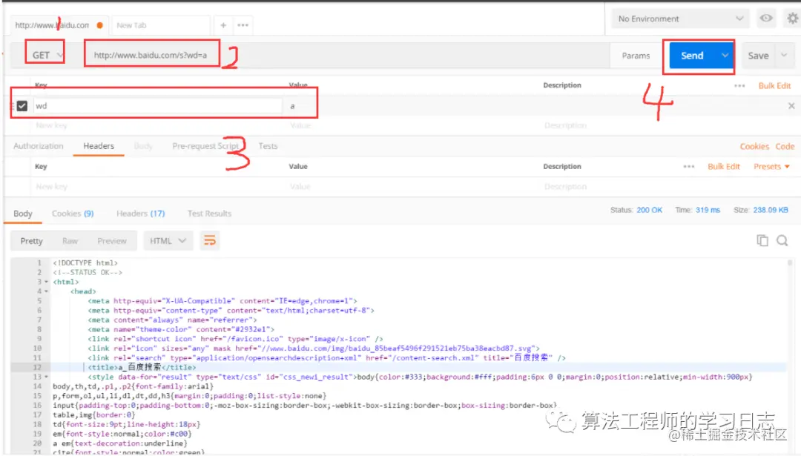Image resolution: width=801 pixels, height=456 pixels.
Task: Switch to the Authorization tab
Action: click(39, 146)
